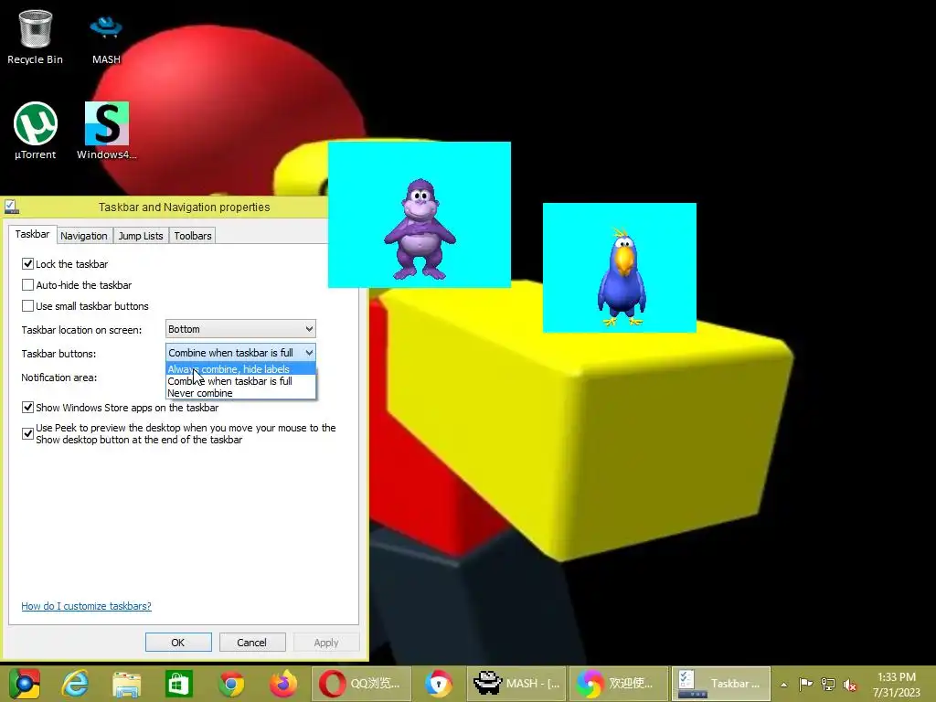This screenshot has height=702, width=936.
Task: Switch to the QQ browser taskbar button
Action: [361, 684]
